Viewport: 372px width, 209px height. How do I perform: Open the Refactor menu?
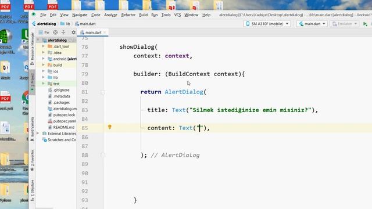(x=128, y=15)
